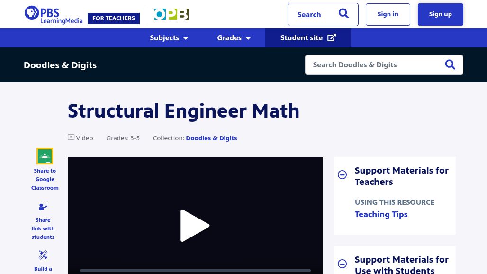Viewport: 487px width, 274px height.
Task: Open the Student site link
Action: [308, 38]
